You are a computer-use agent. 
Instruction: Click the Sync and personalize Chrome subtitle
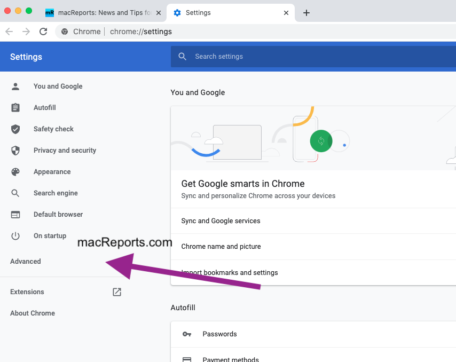[x=258, y=196]
